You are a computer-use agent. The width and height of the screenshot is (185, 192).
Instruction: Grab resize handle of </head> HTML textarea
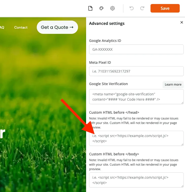pos(182,145)
